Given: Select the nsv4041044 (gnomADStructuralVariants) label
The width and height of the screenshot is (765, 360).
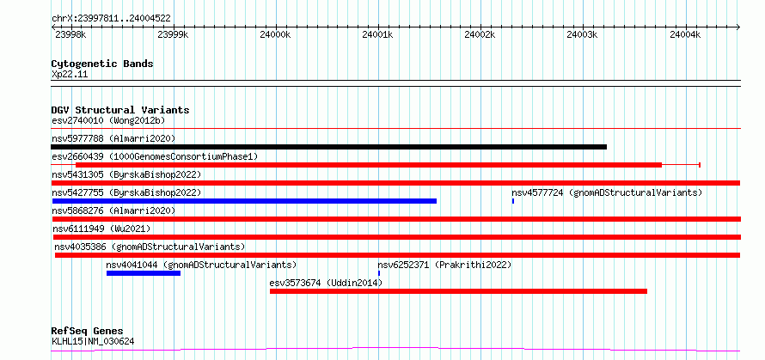Looking at the screenshot, I should coord(201,265).
